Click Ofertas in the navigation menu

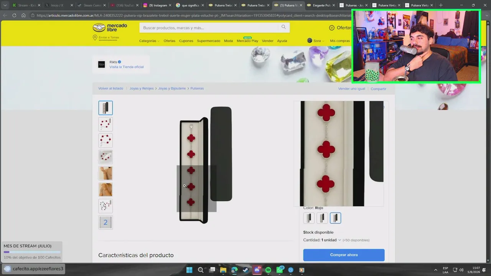pyautogui.click(x=169, y=41)
